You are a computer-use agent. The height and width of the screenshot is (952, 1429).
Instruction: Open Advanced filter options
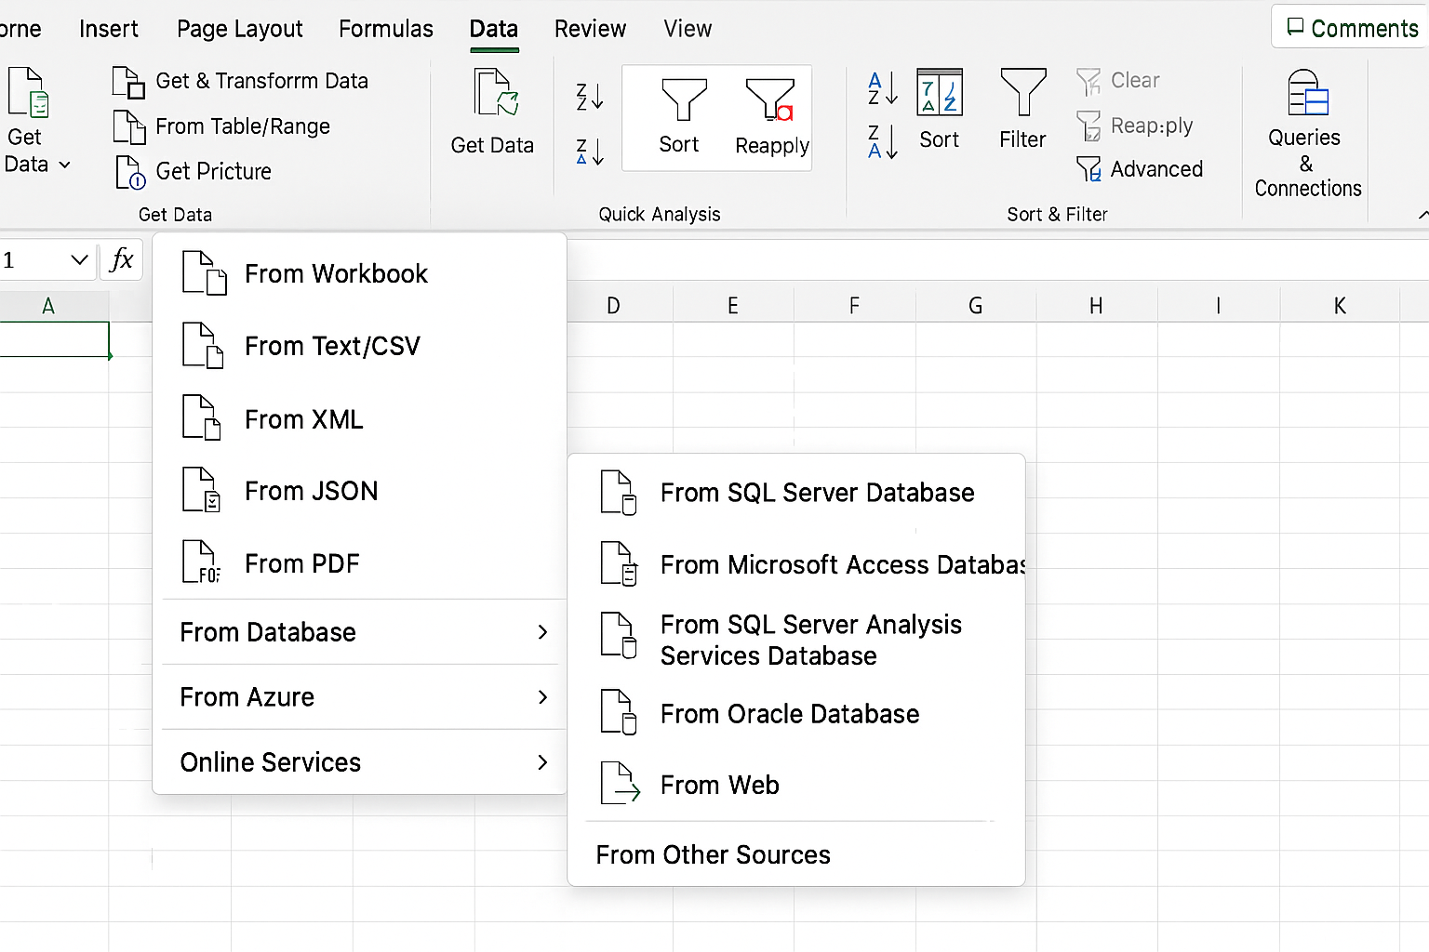1140,169
